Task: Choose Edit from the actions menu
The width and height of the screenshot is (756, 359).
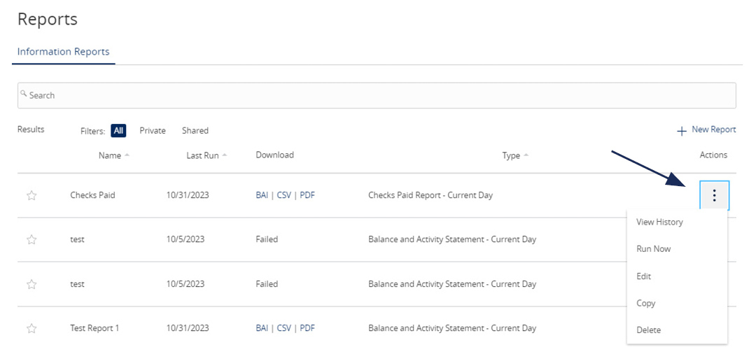Action: (x=644, y=276)
